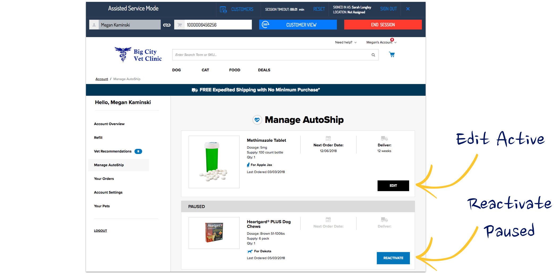This screenshot has height=274, width=554.
Task: Click the LOGOUT link
Action: (x=101, y=231)
